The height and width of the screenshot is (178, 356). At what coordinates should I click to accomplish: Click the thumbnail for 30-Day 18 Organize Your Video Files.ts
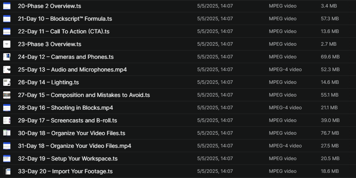point(7,133)
